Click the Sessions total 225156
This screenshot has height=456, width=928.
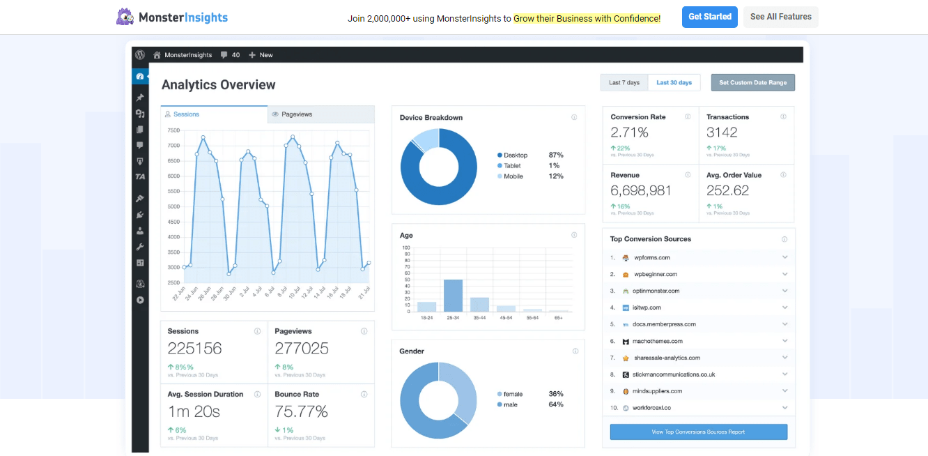click(194, 348)
